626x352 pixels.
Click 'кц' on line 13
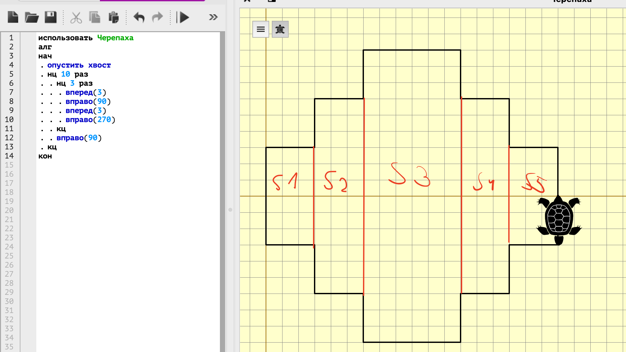[x=52, y=147]
